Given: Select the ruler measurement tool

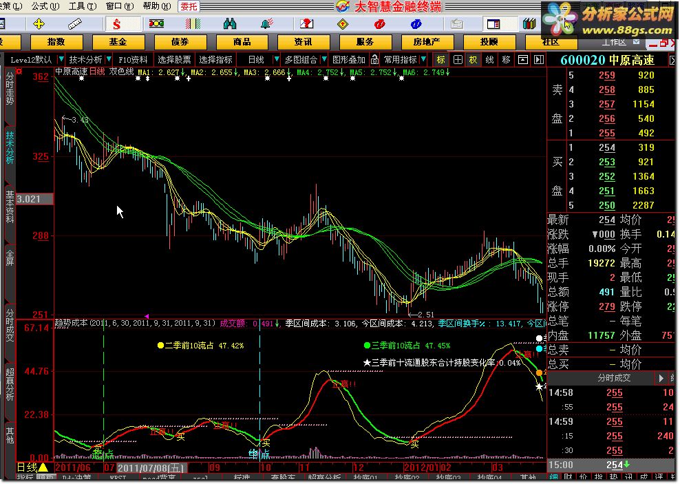Looking at the screenshot, I should point(74,24).
